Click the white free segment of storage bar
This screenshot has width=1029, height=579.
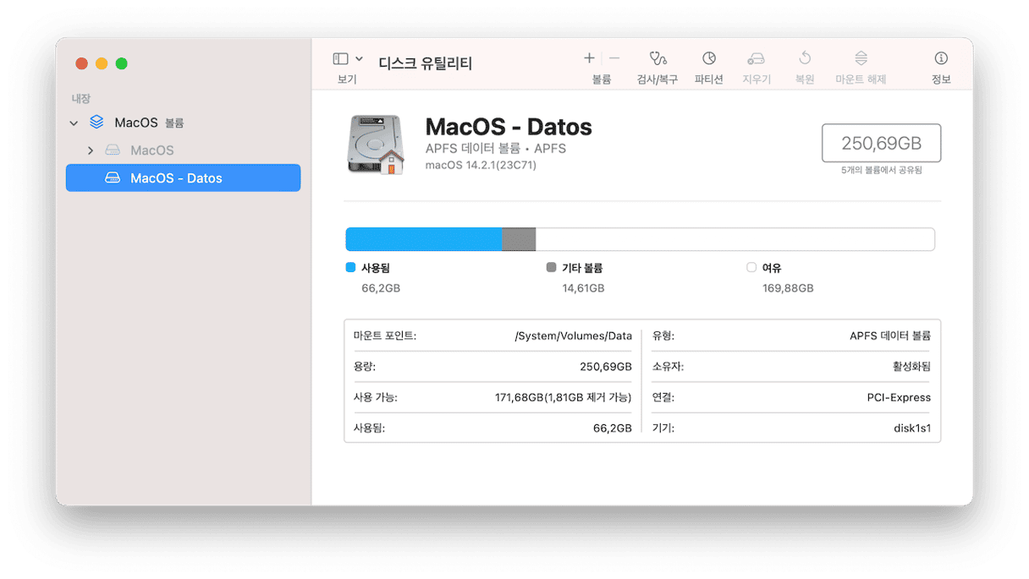click(735, 239)
